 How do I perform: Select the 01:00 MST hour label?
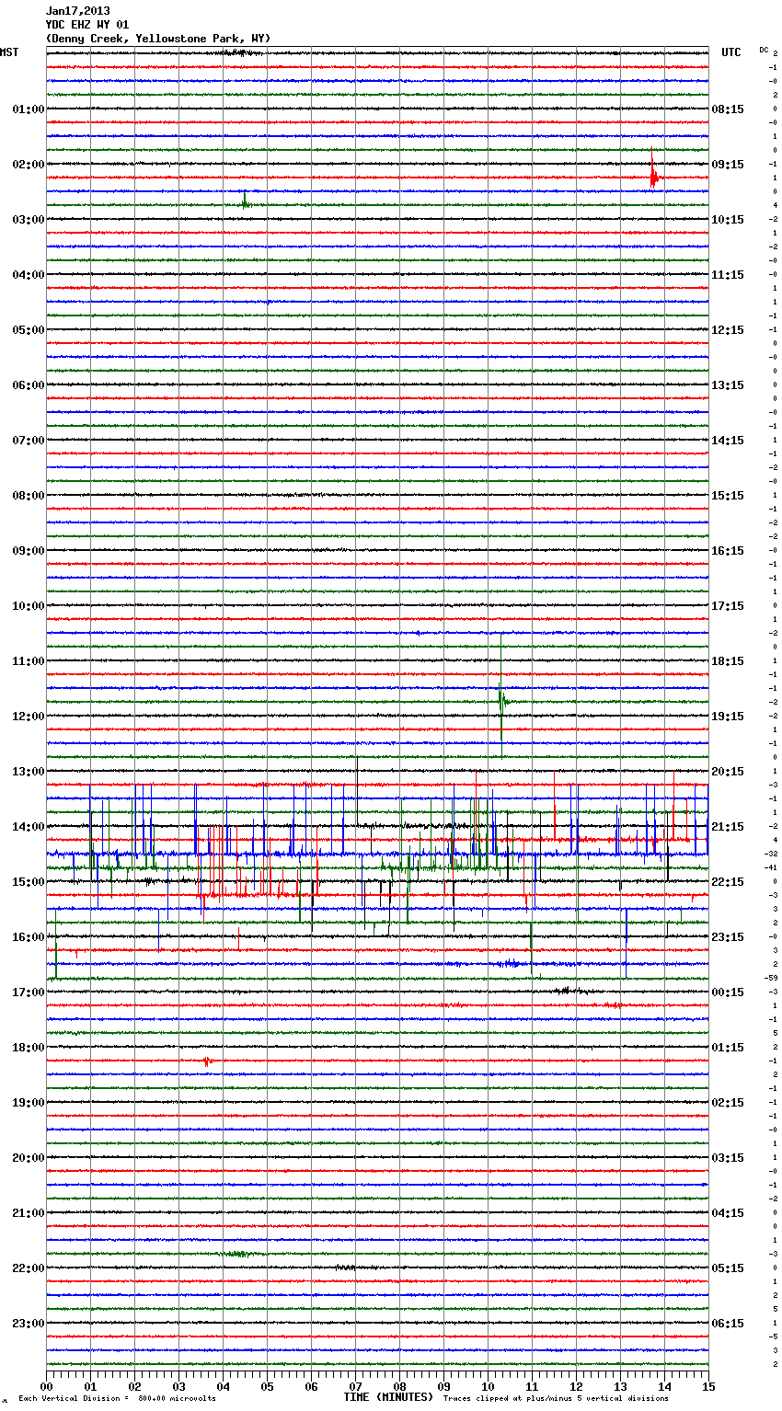pyautogui.click(x=28, y=109)
